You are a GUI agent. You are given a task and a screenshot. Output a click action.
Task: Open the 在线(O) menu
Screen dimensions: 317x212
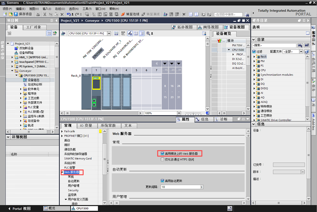(x=60, y=9)
